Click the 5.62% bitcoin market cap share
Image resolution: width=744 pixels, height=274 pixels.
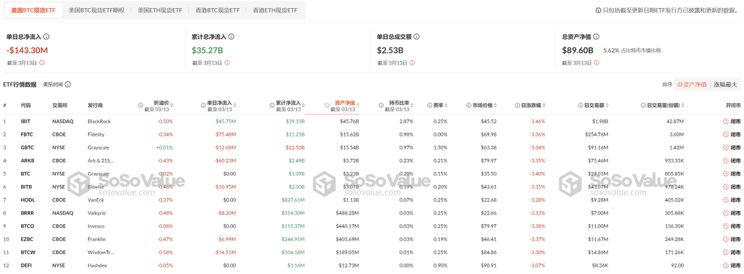611,51
